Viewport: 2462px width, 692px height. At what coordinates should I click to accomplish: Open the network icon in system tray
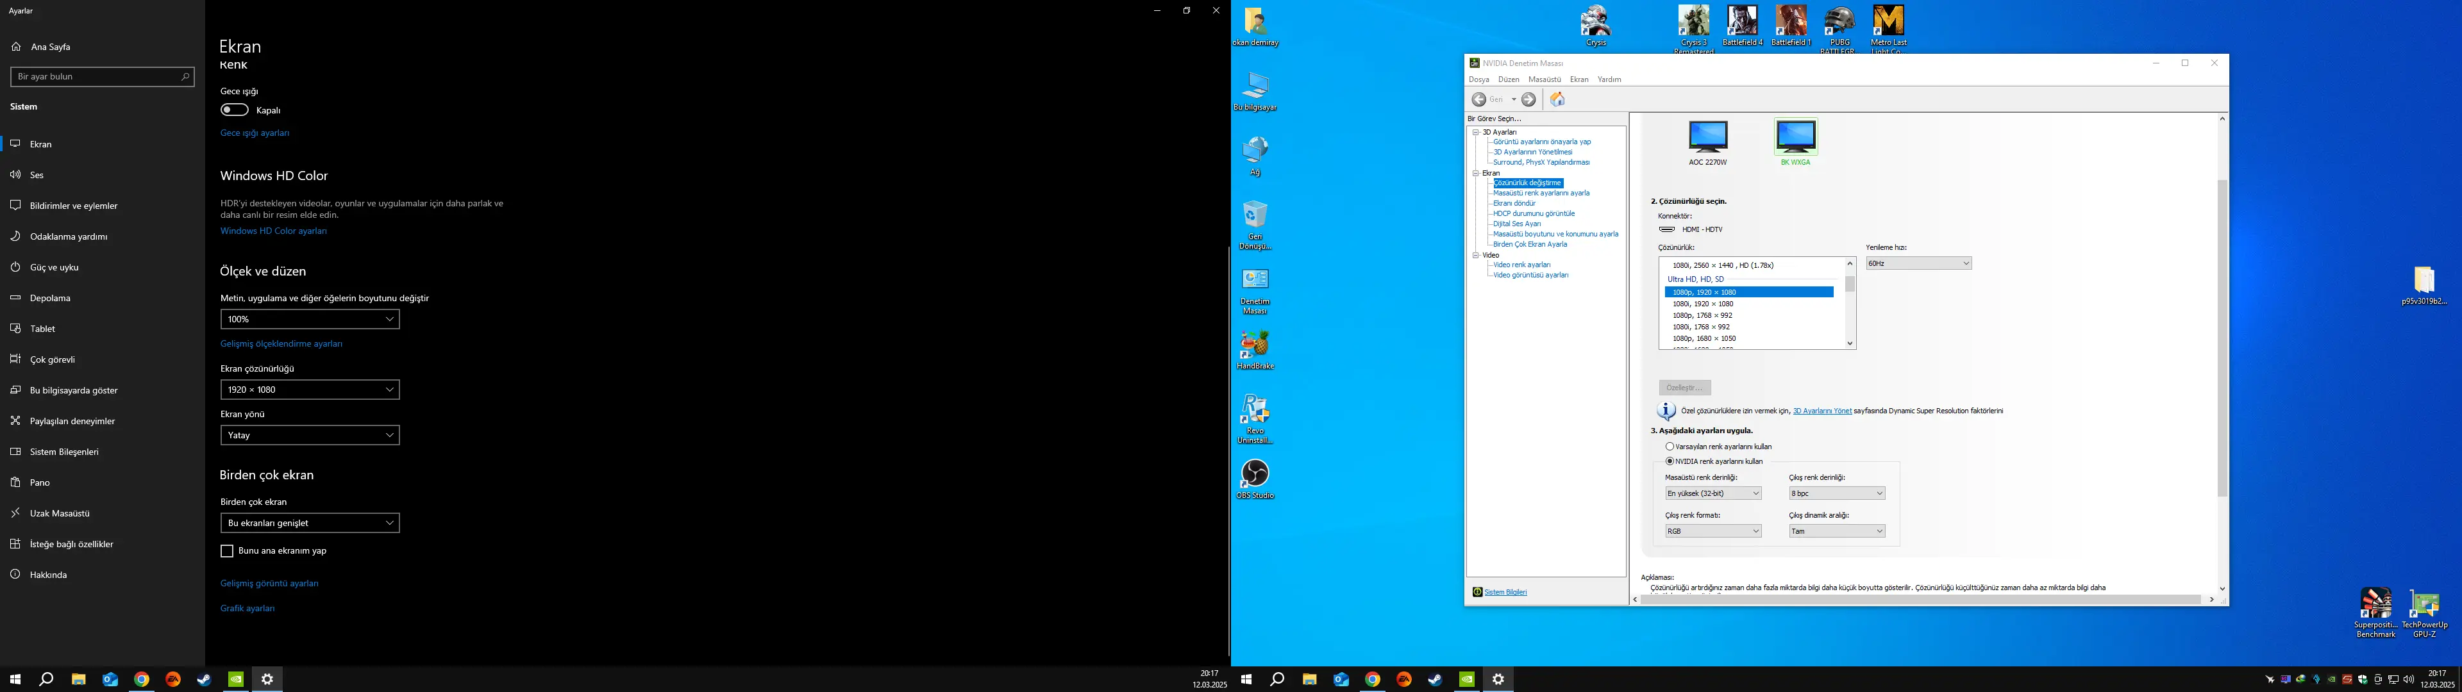pyautogui.click(x=2393, y=680)
